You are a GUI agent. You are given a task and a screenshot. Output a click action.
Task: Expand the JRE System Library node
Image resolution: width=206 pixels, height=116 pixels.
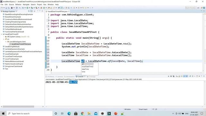pyautogui.click(x=4, y=37)
